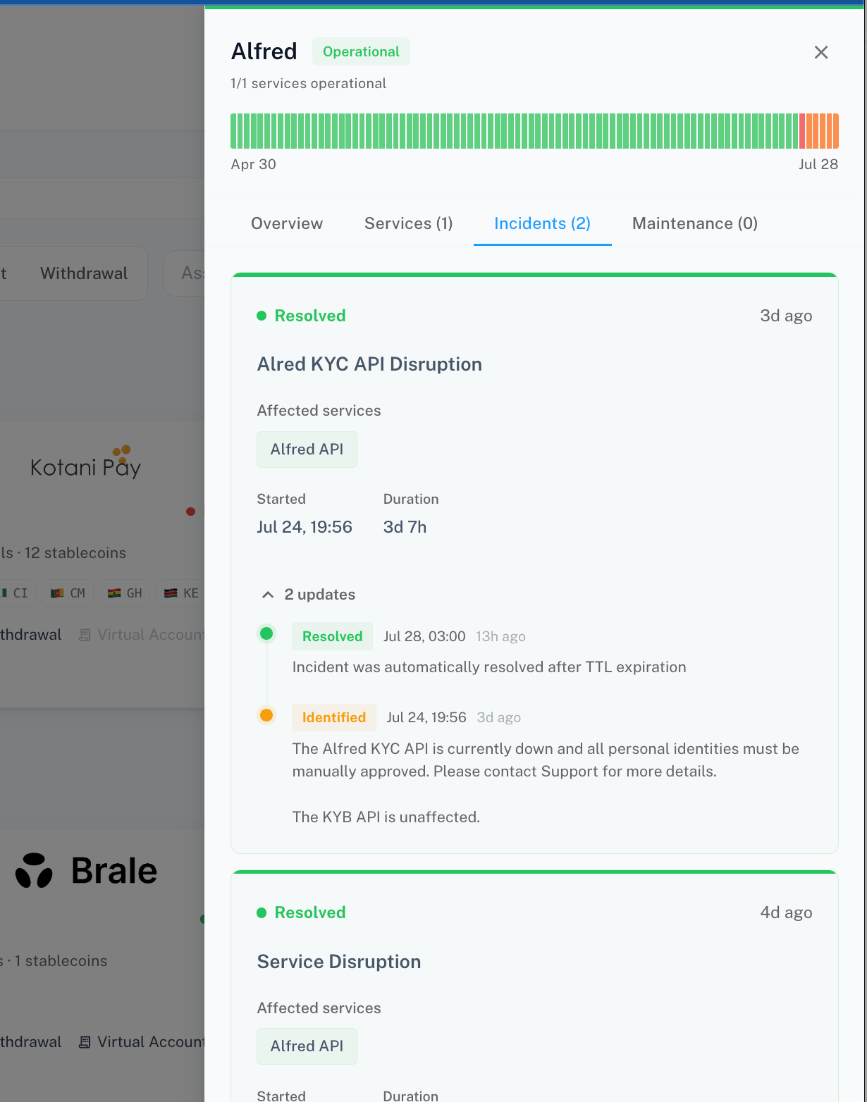Click red status dot on Kotani Pay card

tap(190, 512)
